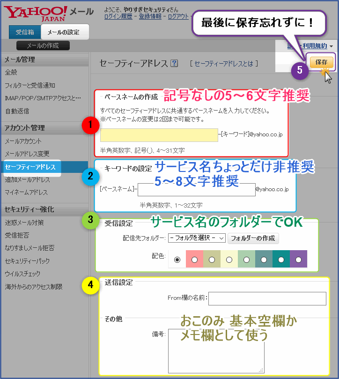
Task: Click the 利用規約 link
Action: point(315,46)
